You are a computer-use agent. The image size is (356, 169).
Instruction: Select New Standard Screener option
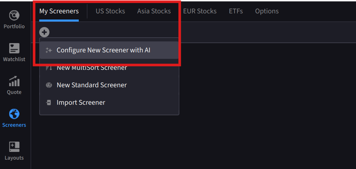(92, 85)
